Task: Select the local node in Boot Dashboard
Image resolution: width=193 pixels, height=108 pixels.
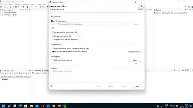Action: (6, 79)
